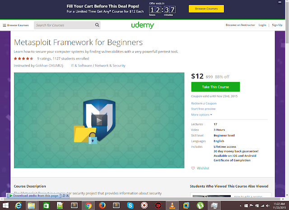
Task: Click the Download audio play icon
Action: tap(11, 196)
